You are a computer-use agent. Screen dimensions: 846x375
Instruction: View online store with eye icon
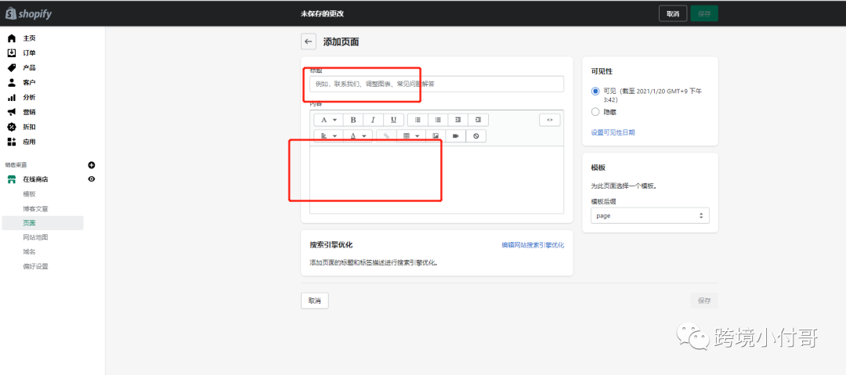click(x=91, y=179)
